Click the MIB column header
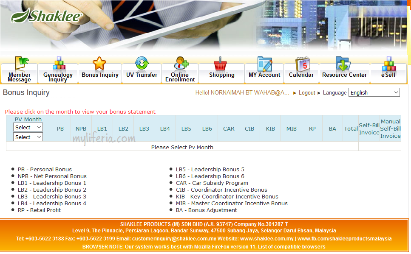This screenshot has width=411, height=254. coord(291,129)
